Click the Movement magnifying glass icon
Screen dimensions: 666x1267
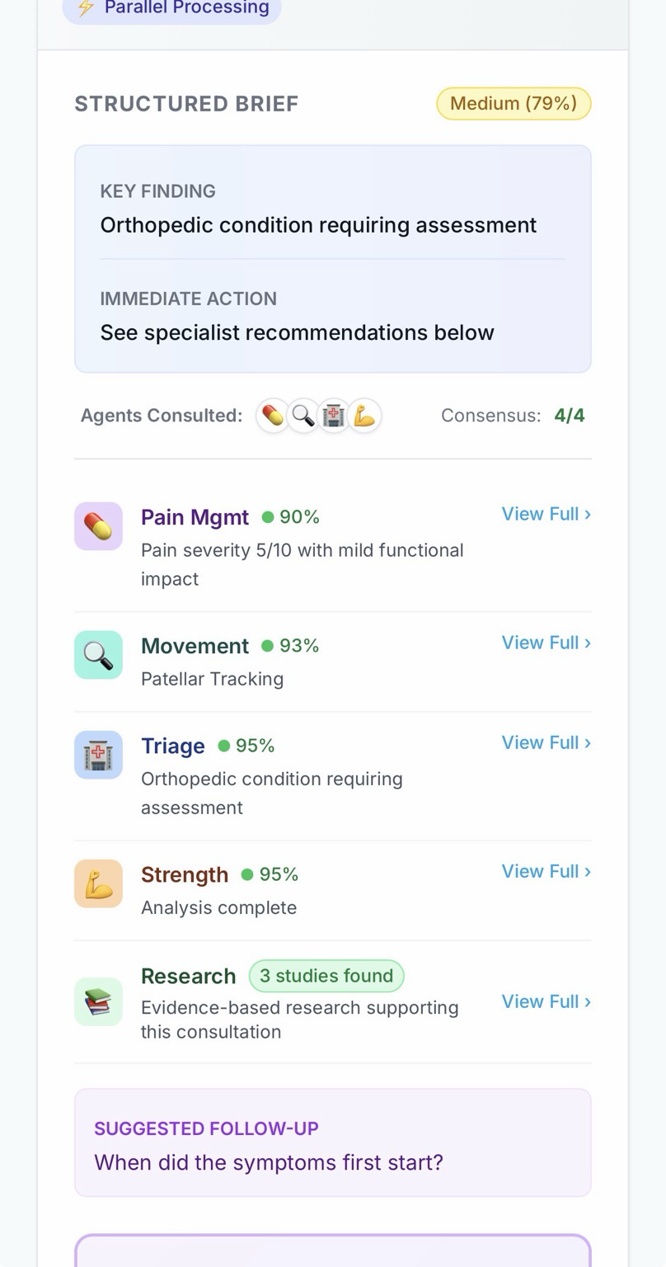pos(98,655)
